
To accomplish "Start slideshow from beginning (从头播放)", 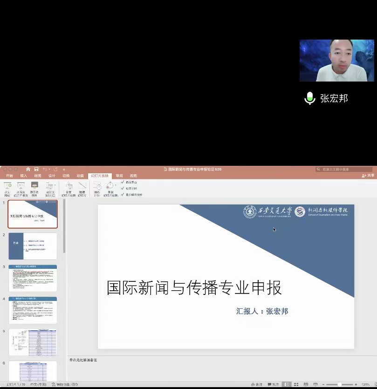I will [x=7, y=188].
